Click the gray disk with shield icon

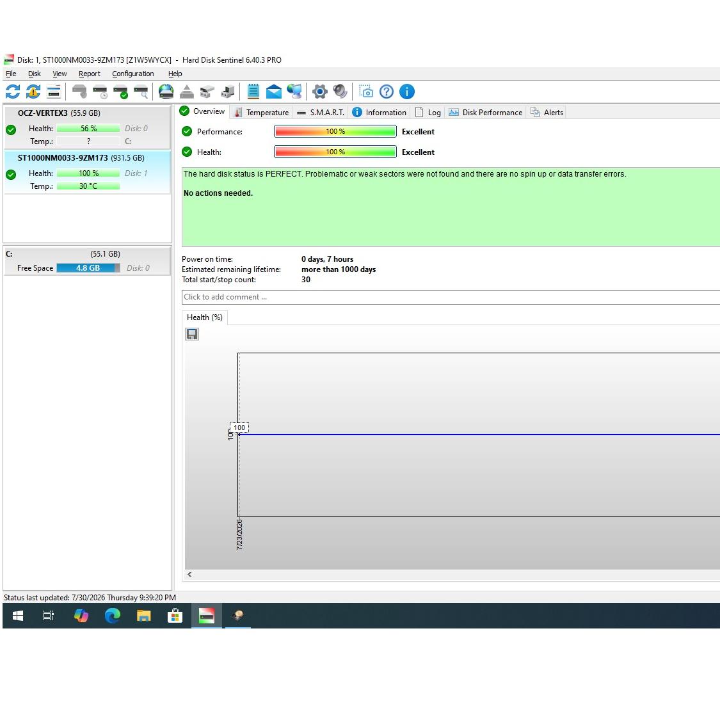click(80, 92)
